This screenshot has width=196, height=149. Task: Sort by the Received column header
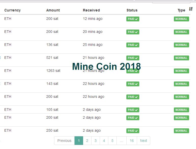pyautogui.click(x=91, y=10)
